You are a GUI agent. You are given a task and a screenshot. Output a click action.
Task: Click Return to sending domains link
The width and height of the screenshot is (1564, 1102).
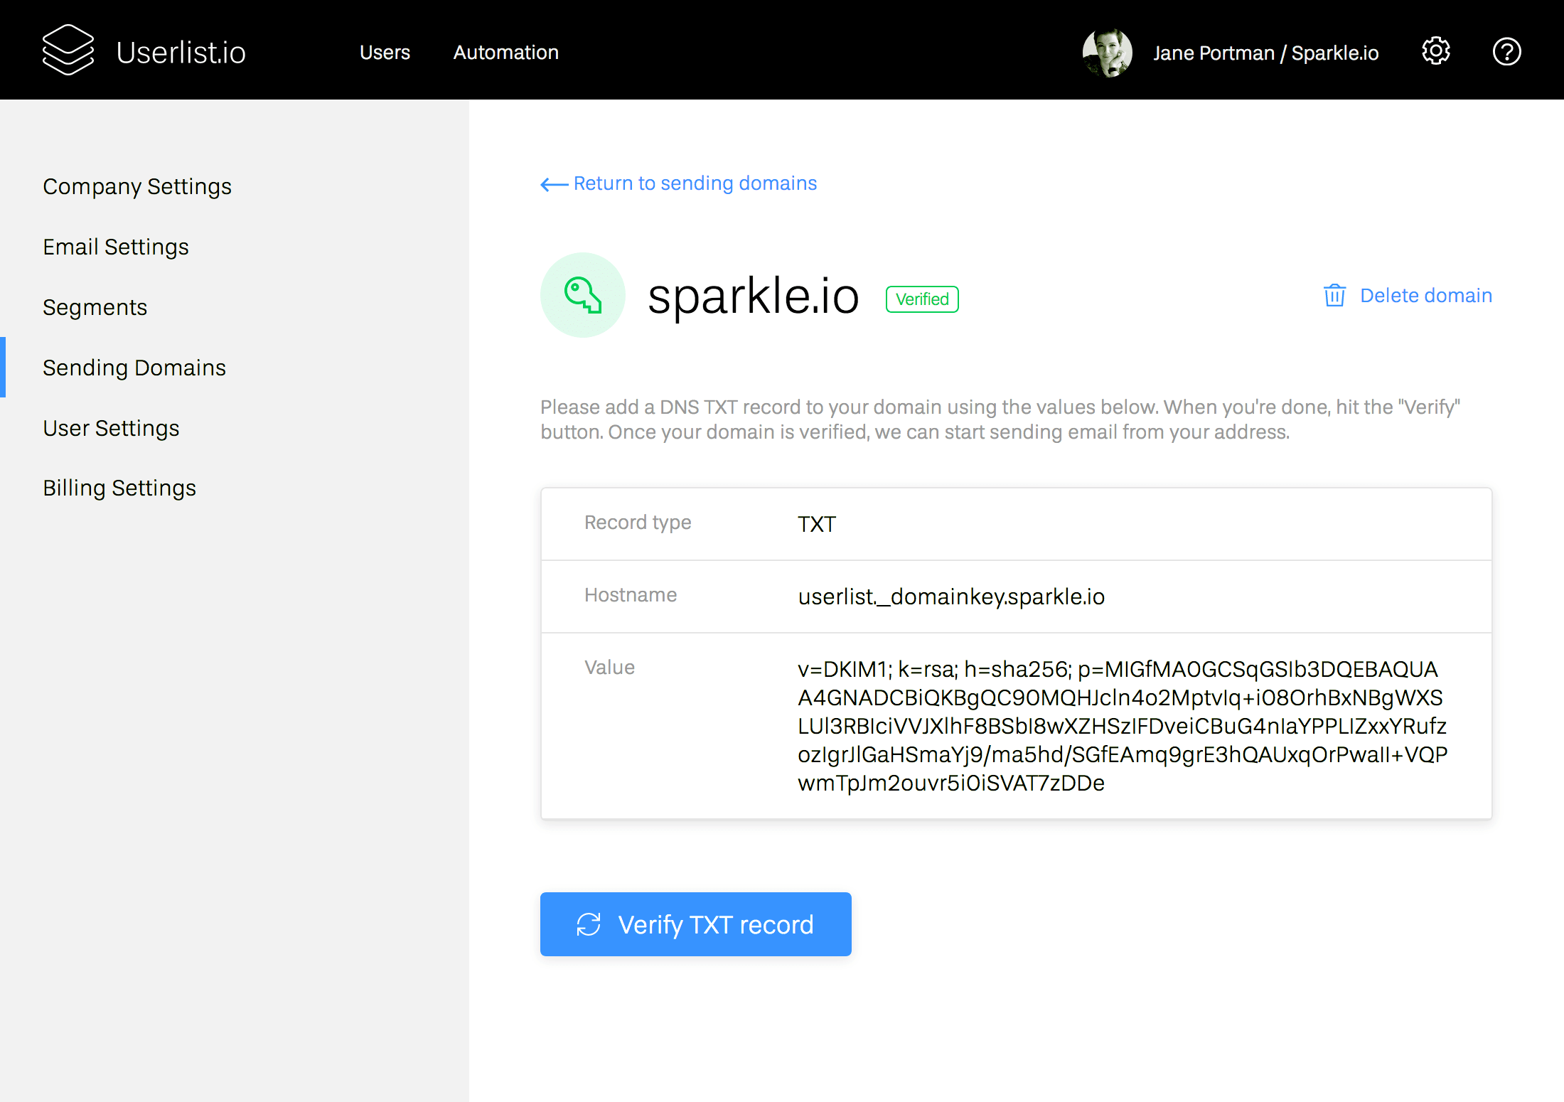click(695, 183)
